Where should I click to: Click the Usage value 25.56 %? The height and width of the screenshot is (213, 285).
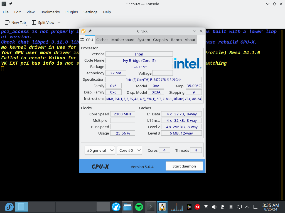(x=123, y=133)
